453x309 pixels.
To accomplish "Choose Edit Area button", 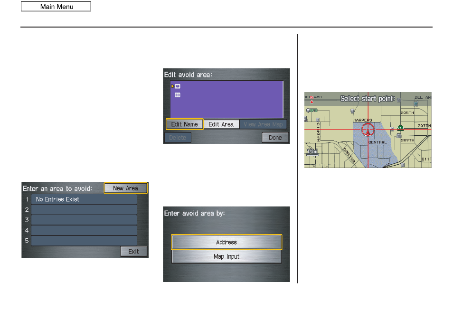I will pyautogui.click(x=221, y=124).
